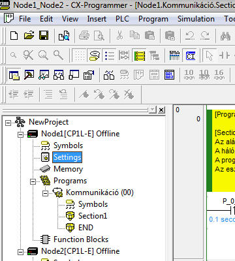
Task: Open a project with the folder icon
Action: tap(29, 35)
